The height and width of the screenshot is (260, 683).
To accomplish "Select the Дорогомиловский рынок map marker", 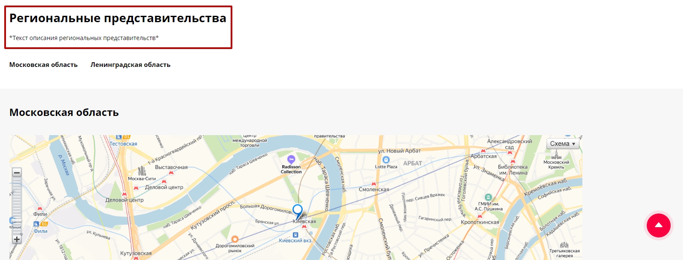I will (x=235, y=239).
